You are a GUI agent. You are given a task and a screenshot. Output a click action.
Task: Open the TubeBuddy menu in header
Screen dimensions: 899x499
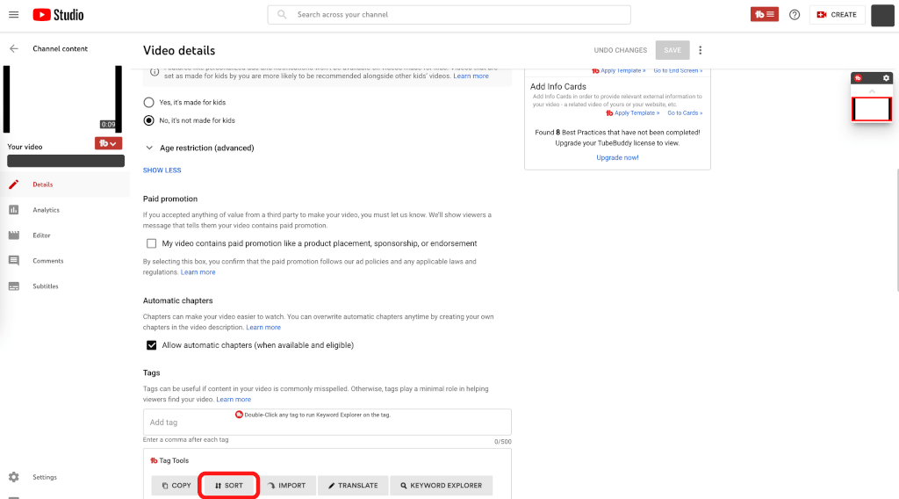pos(764,14)
